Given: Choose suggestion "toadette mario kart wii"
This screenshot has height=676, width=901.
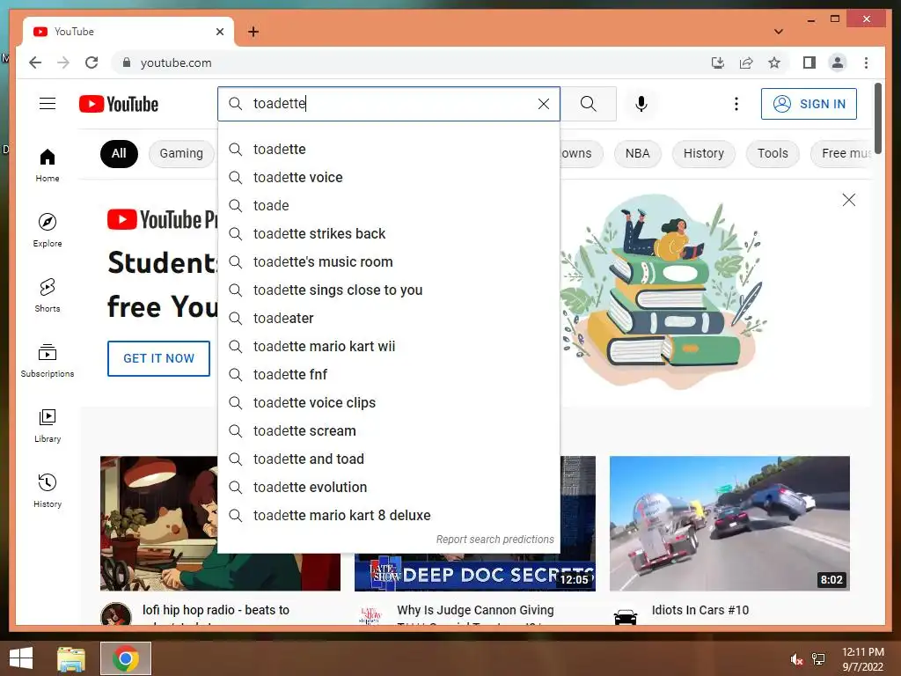Looking at the screenshot, I should pyautogui.click(x=389, y=346).
